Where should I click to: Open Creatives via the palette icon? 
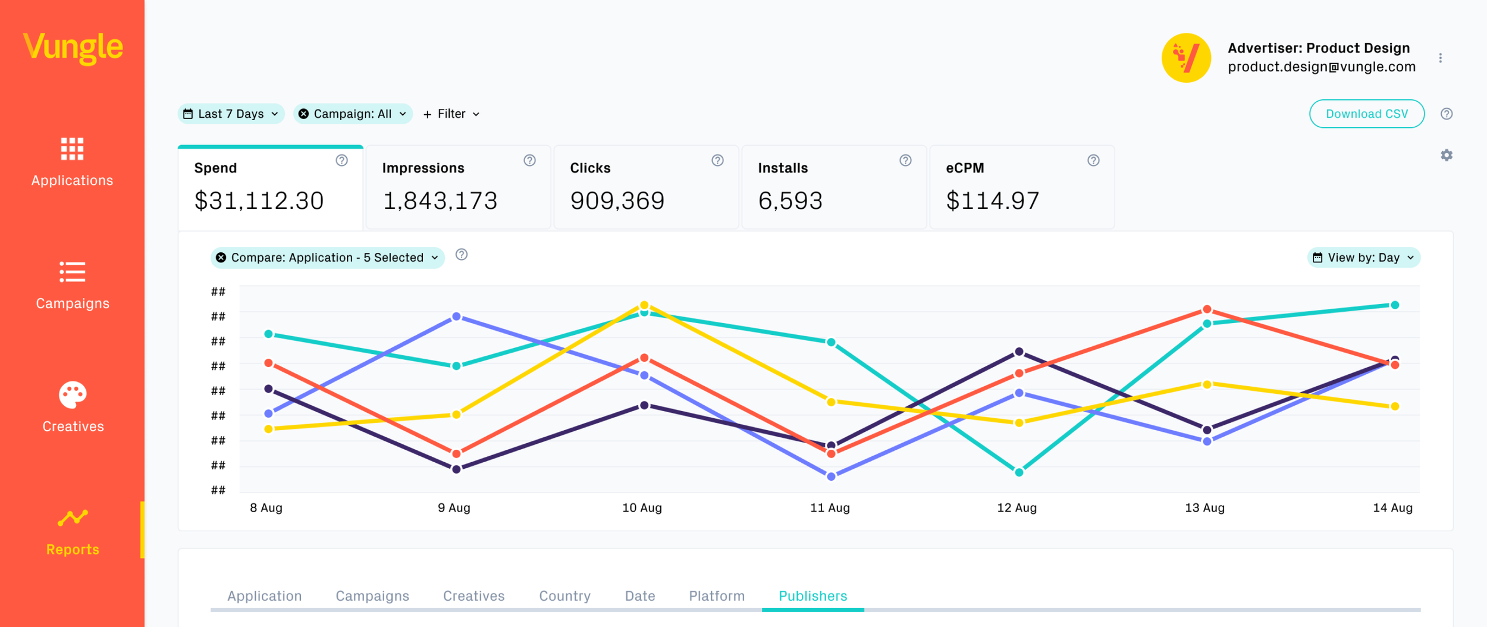tap(73, 395)
